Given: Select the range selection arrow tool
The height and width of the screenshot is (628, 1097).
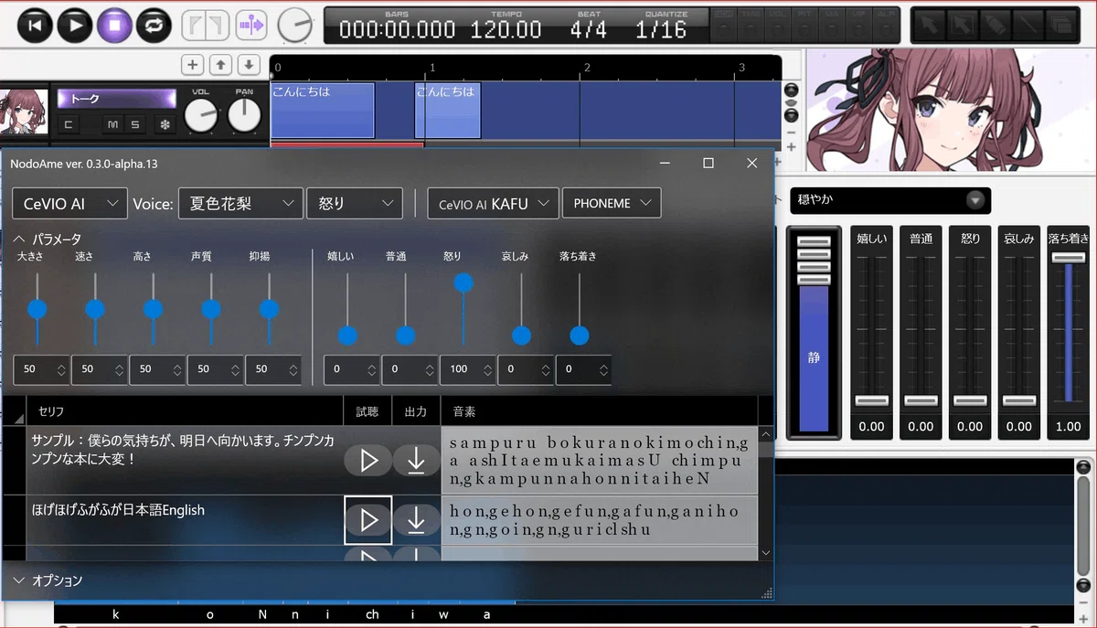Looking at the screenshot, I should 964,25.
